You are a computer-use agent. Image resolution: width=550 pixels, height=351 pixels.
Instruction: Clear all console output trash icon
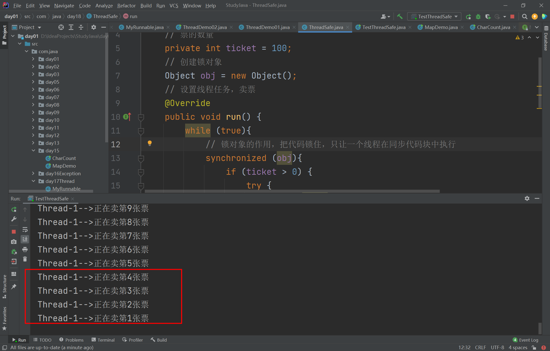click(x=25, y=259)
